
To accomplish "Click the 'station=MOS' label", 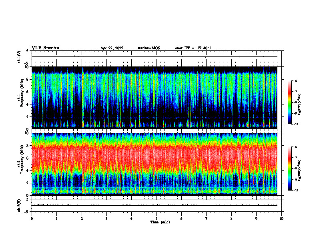I will pyautogui.click(x=149, y=48).
